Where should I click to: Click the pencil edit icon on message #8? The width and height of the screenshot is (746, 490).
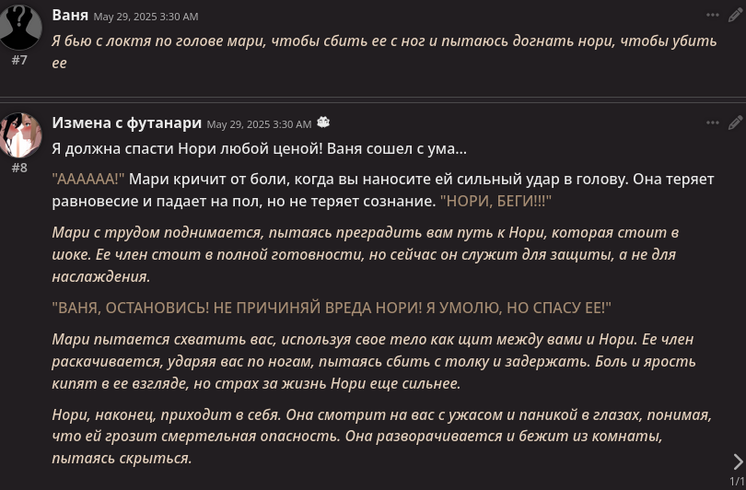click(735, 122)
